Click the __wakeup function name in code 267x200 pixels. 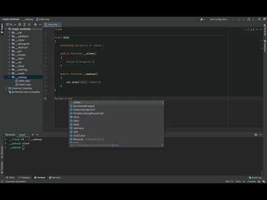91,74
